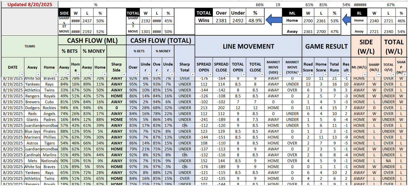The image size is (408, 186).
Task: Click the 'Tigers' home team cell
Action: coord(50,143)
